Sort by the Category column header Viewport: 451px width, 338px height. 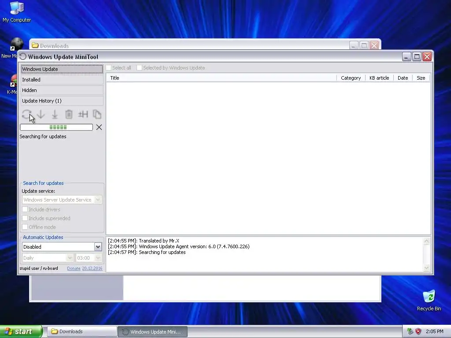(x=351, y=78)
